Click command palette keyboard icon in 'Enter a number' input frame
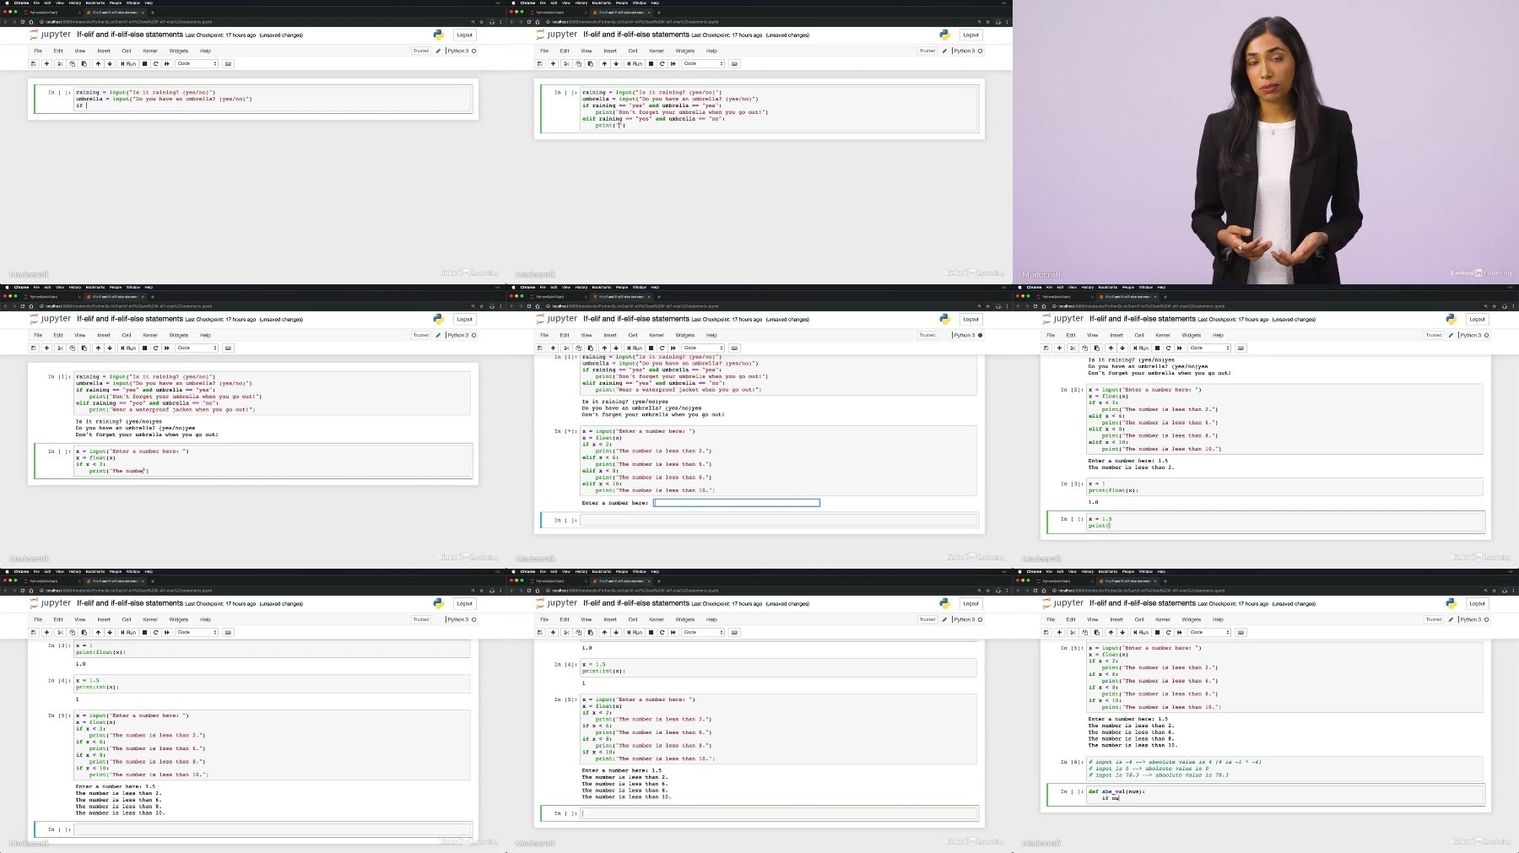This screenshot has height=853, width=1519. tap(734, 348)
